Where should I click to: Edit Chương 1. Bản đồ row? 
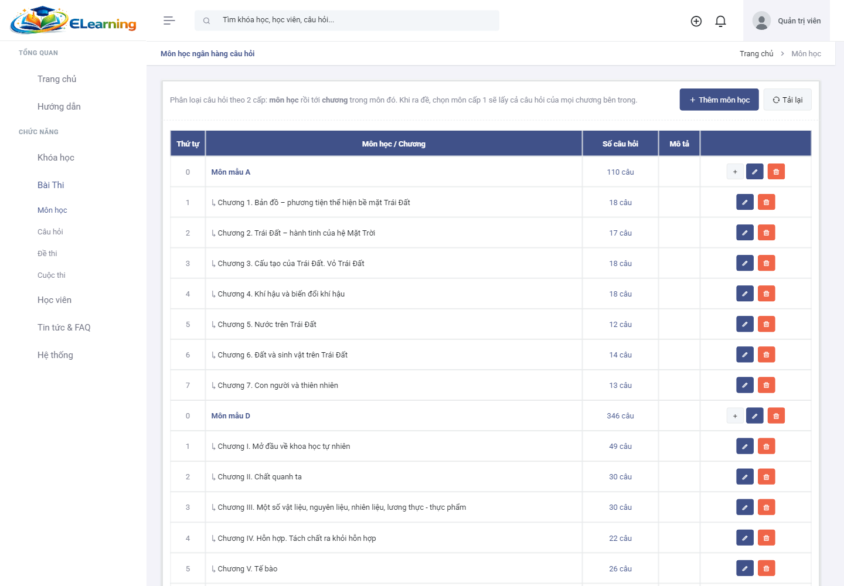click(745, 202)
